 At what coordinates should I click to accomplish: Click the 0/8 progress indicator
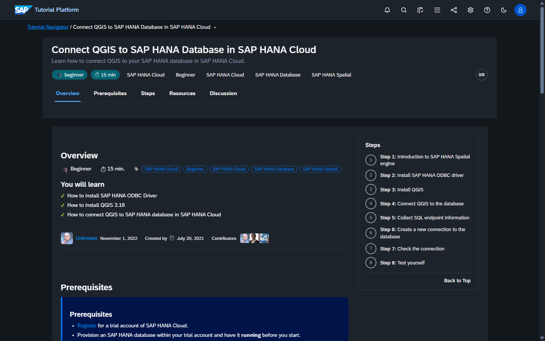coord(481,75)
